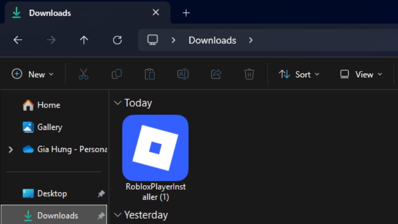Open the Sort options dropdown
Image resolution: width=398 pixels, height=224 pixels.
point(299,74)
